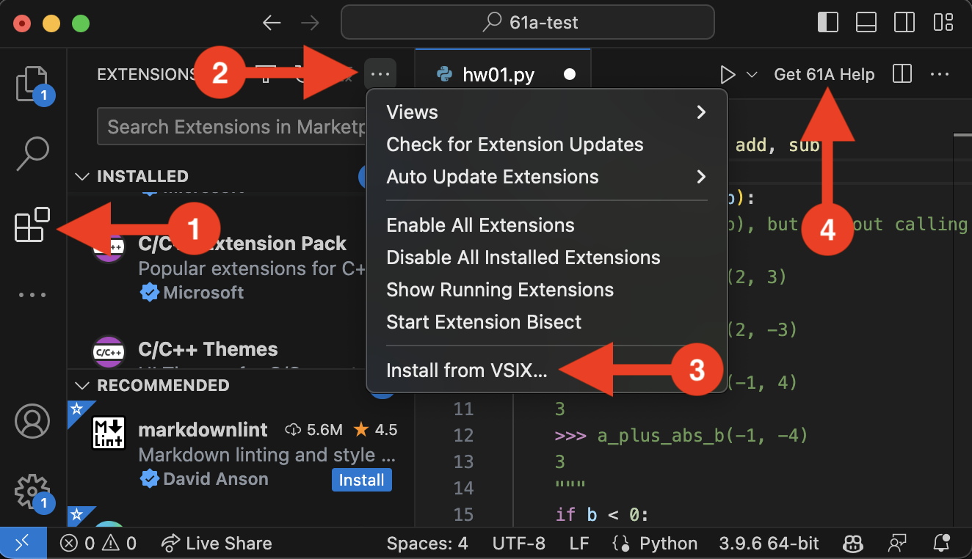Open the Extensions view icon

32,225
